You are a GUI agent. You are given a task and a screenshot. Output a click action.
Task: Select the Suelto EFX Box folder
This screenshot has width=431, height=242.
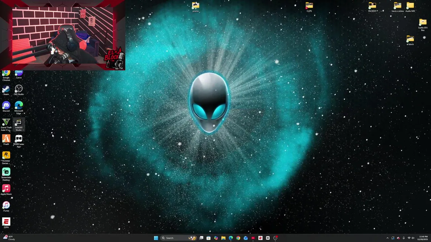tap(423, 25)
